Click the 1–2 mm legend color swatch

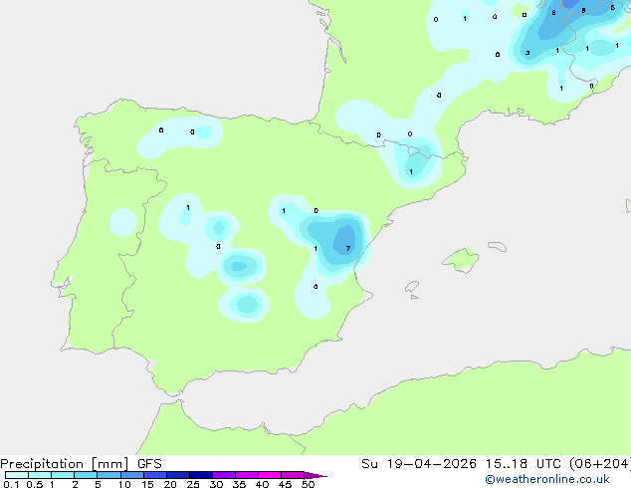click(63, 475)
